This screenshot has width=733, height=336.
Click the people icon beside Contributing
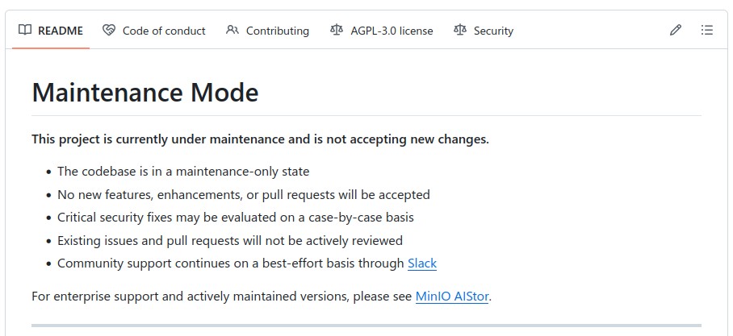tap(232, 31)
